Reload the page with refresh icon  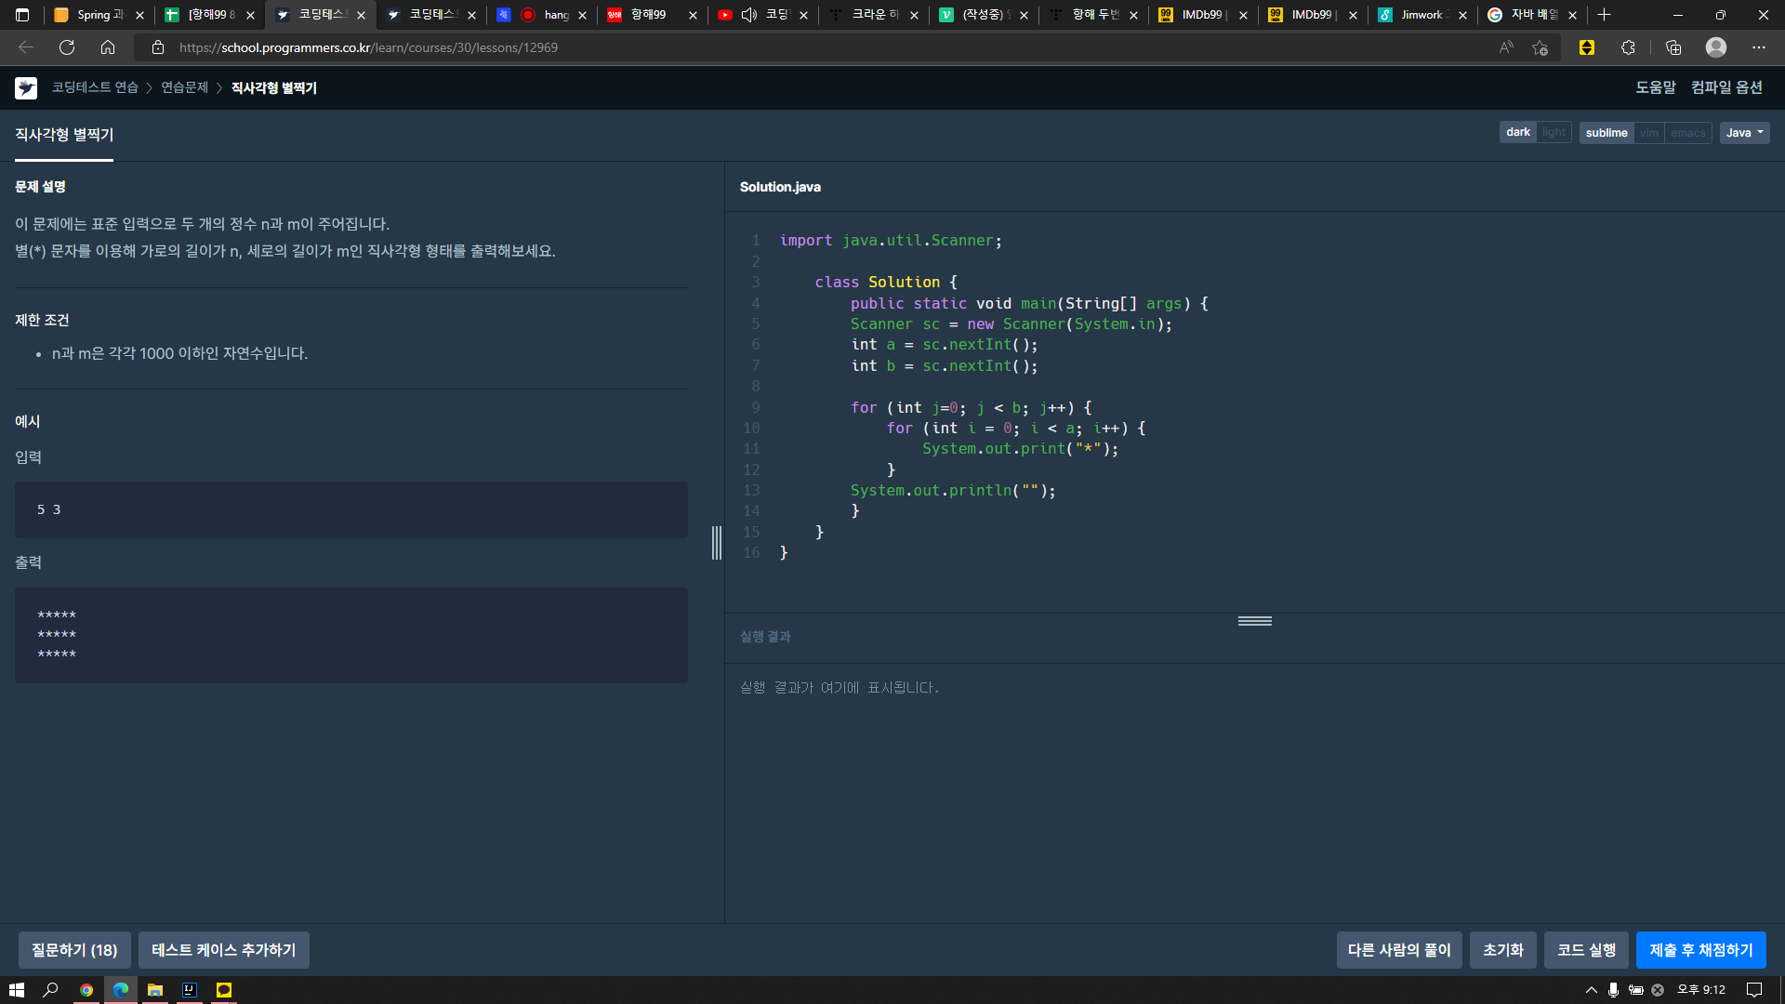pos(67,47)
